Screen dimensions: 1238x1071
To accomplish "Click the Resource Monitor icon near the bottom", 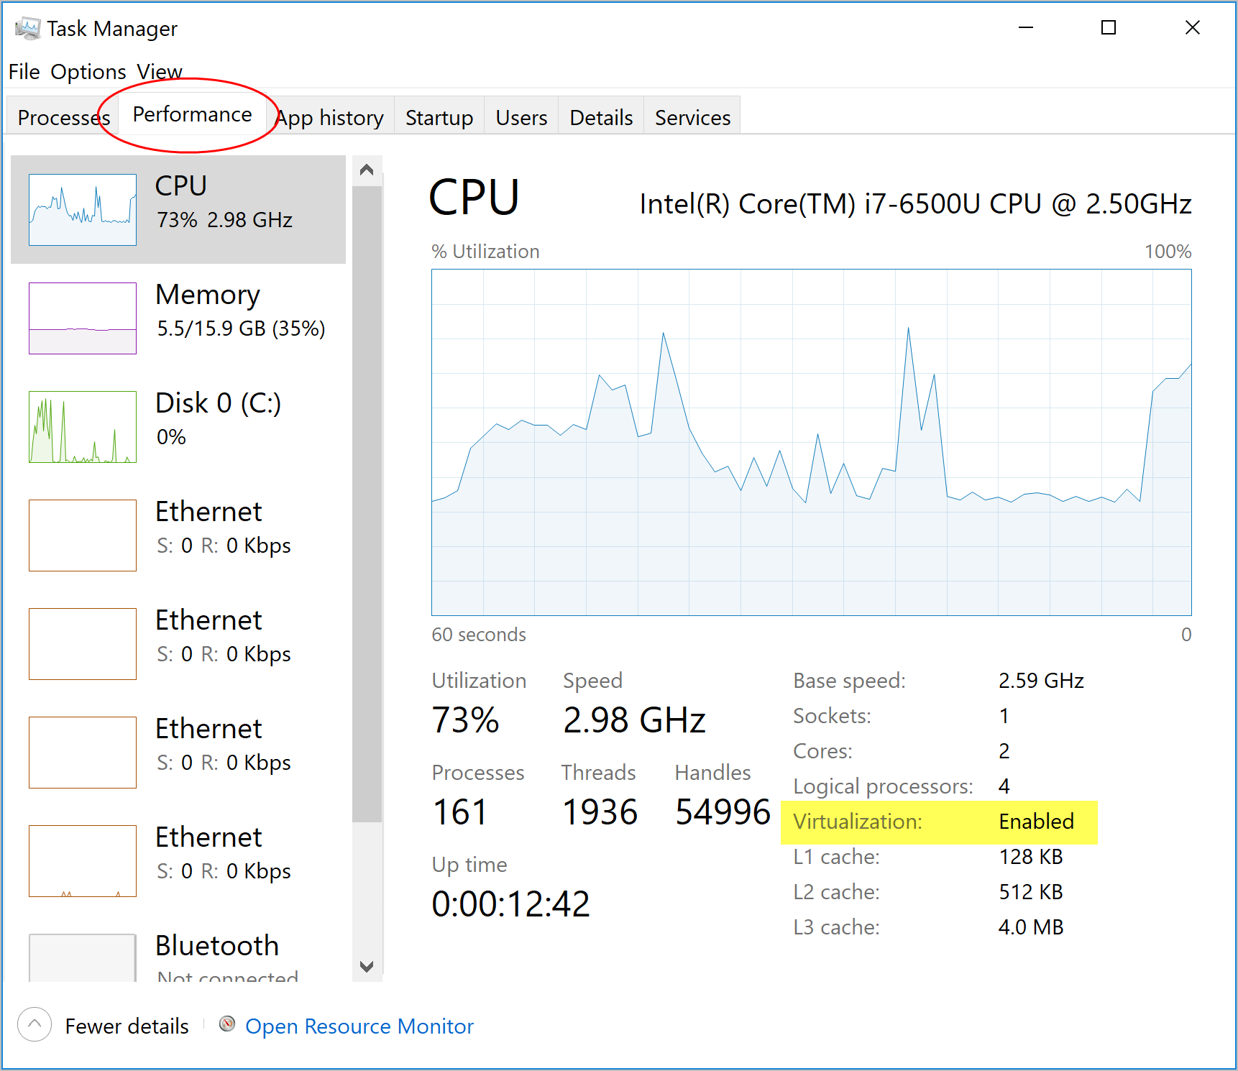I will pos(226,1026).
